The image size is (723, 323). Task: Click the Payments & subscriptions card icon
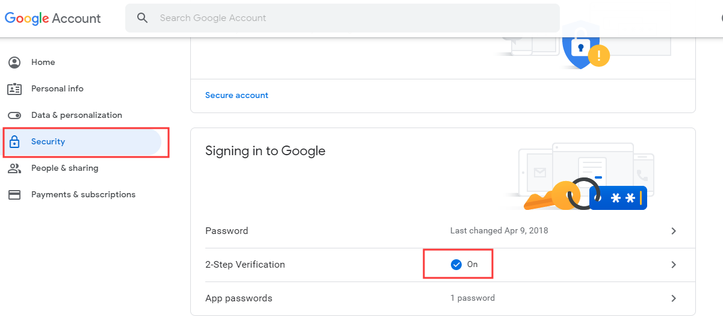click(x=14, y=194)
